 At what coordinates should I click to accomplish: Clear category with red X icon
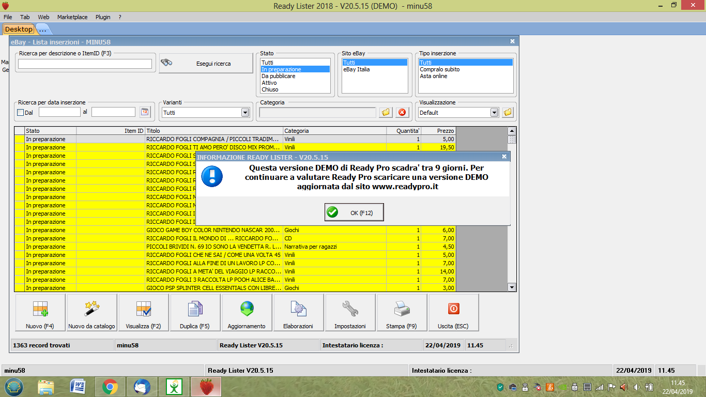point(402,112)
